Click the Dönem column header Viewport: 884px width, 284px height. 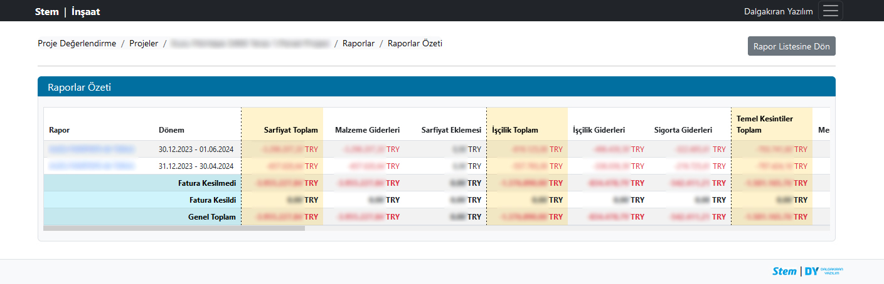171,130
